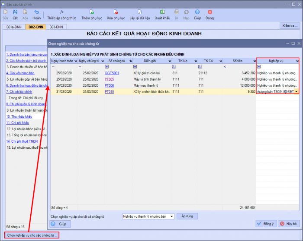The width and height of the screenshot is (303, 241).
Task: Pin the Nghiệp vụ column header
Action: (x=297, y=61)
